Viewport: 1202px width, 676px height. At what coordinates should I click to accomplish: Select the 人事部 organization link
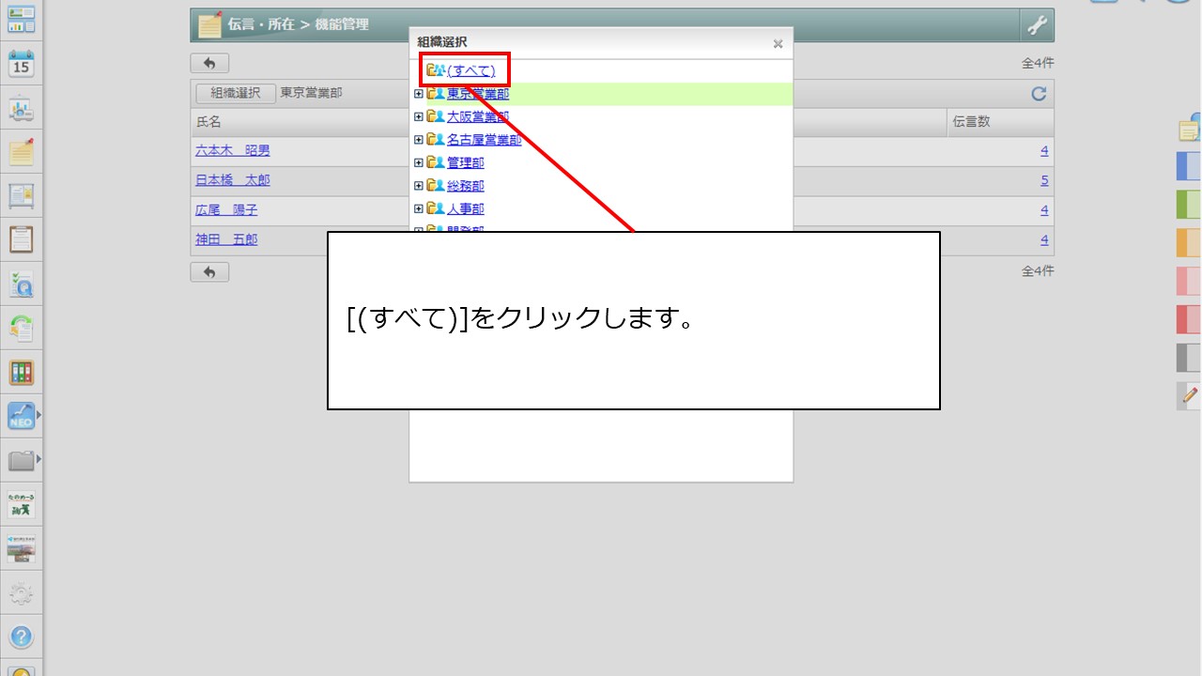pyautogui.click(x=466, y=208)
